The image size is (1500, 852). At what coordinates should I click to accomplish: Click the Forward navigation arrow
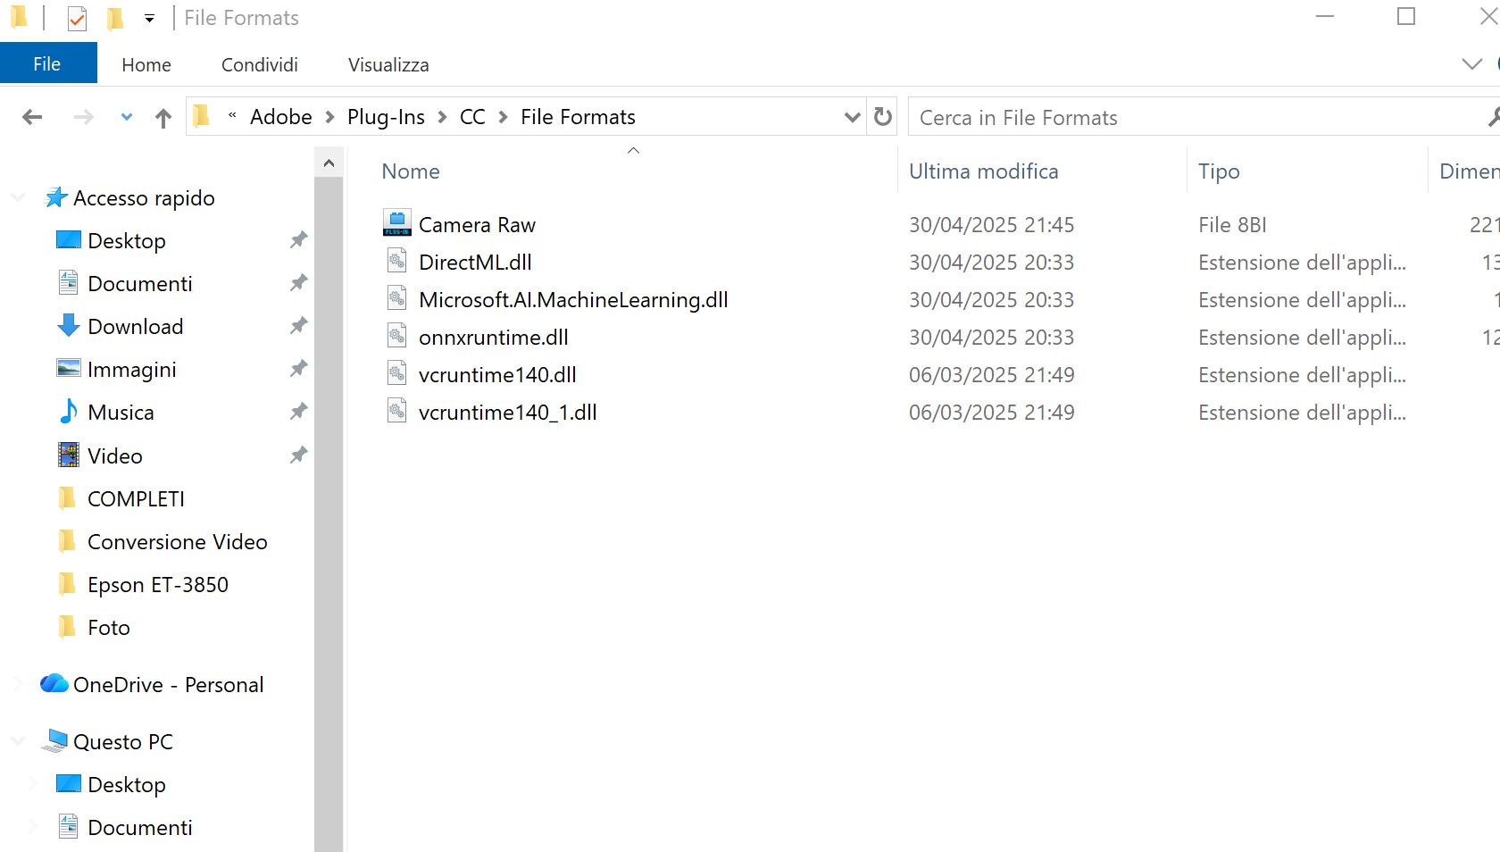pos(83,117)
